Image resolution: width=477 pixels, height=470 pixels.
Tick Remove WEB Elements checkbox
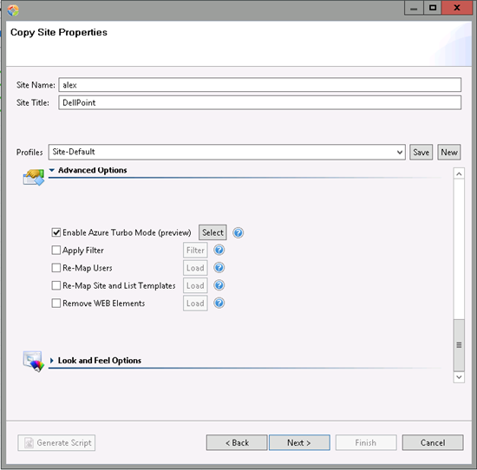pos(56,303)
